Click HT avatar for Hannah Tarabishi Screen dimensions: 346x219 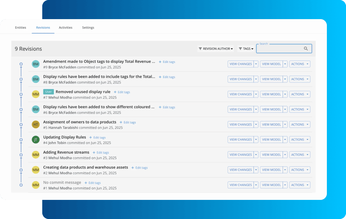(35, 125)
